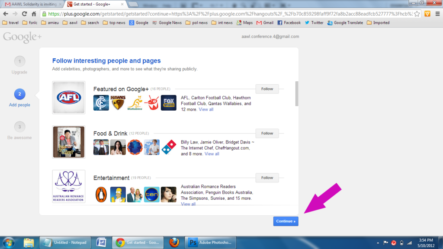Click the AFL logo thumbnail
The height and width of the screenshot is (249, 443).
coord(69,98)
